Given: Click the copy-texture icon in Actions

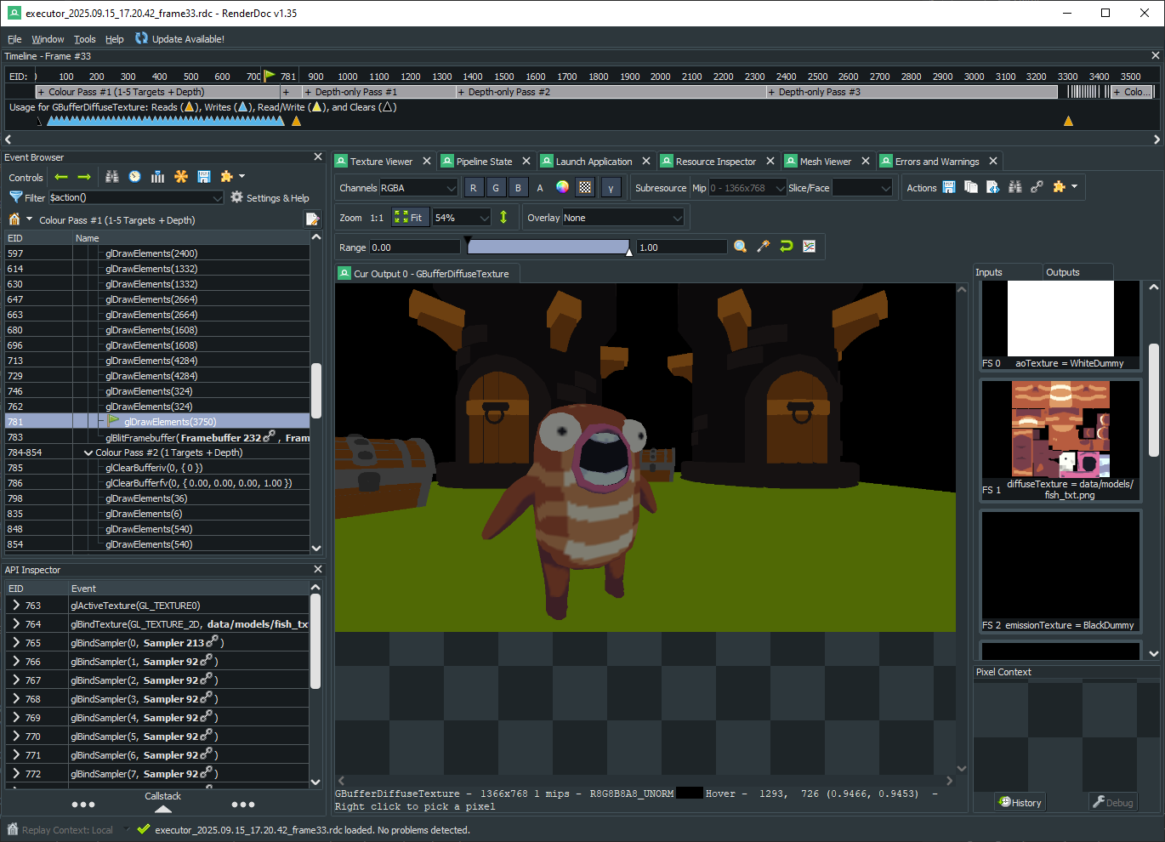Looking at the screenshot, I should point(971,187).
